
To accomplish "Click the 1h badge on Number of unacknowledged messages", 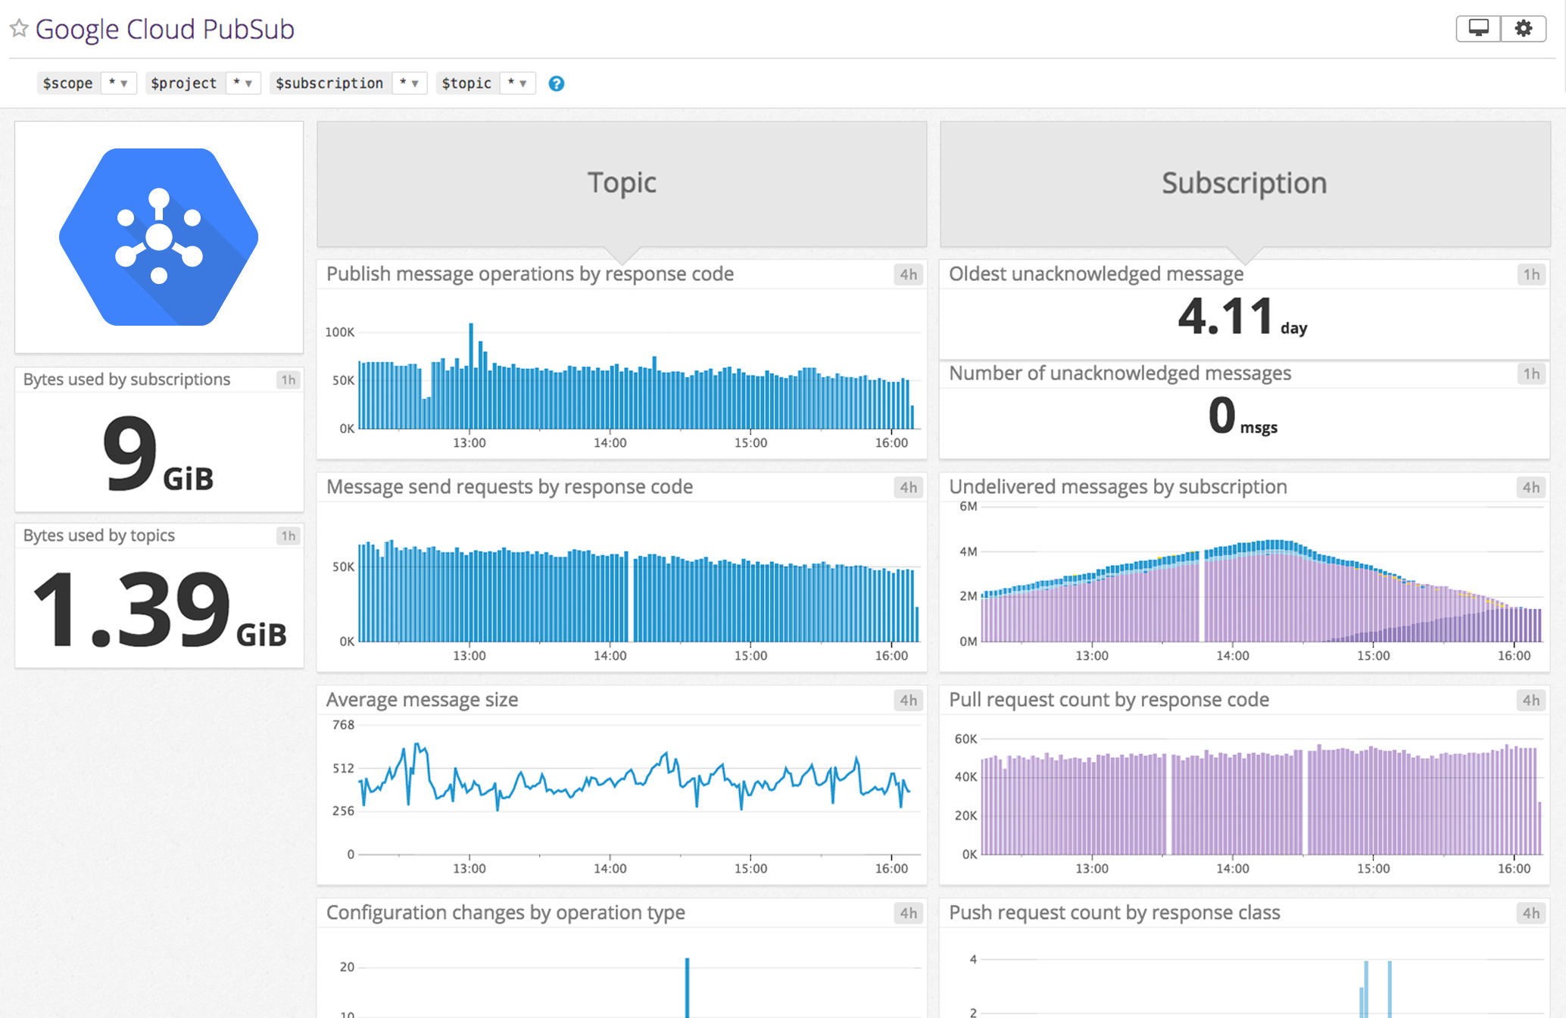I will click(x=1531, y=373).
